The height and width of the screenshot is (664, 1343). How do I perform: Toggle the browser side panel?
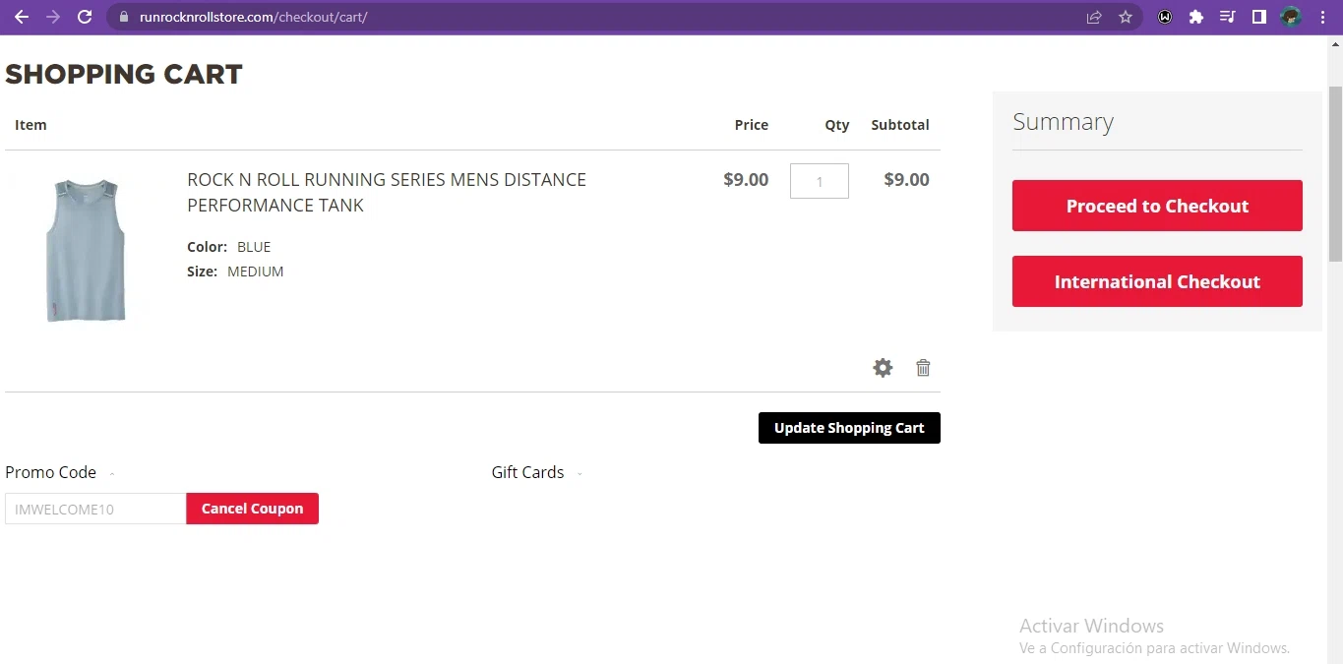pyautogui.click(x=1258, y=17)
